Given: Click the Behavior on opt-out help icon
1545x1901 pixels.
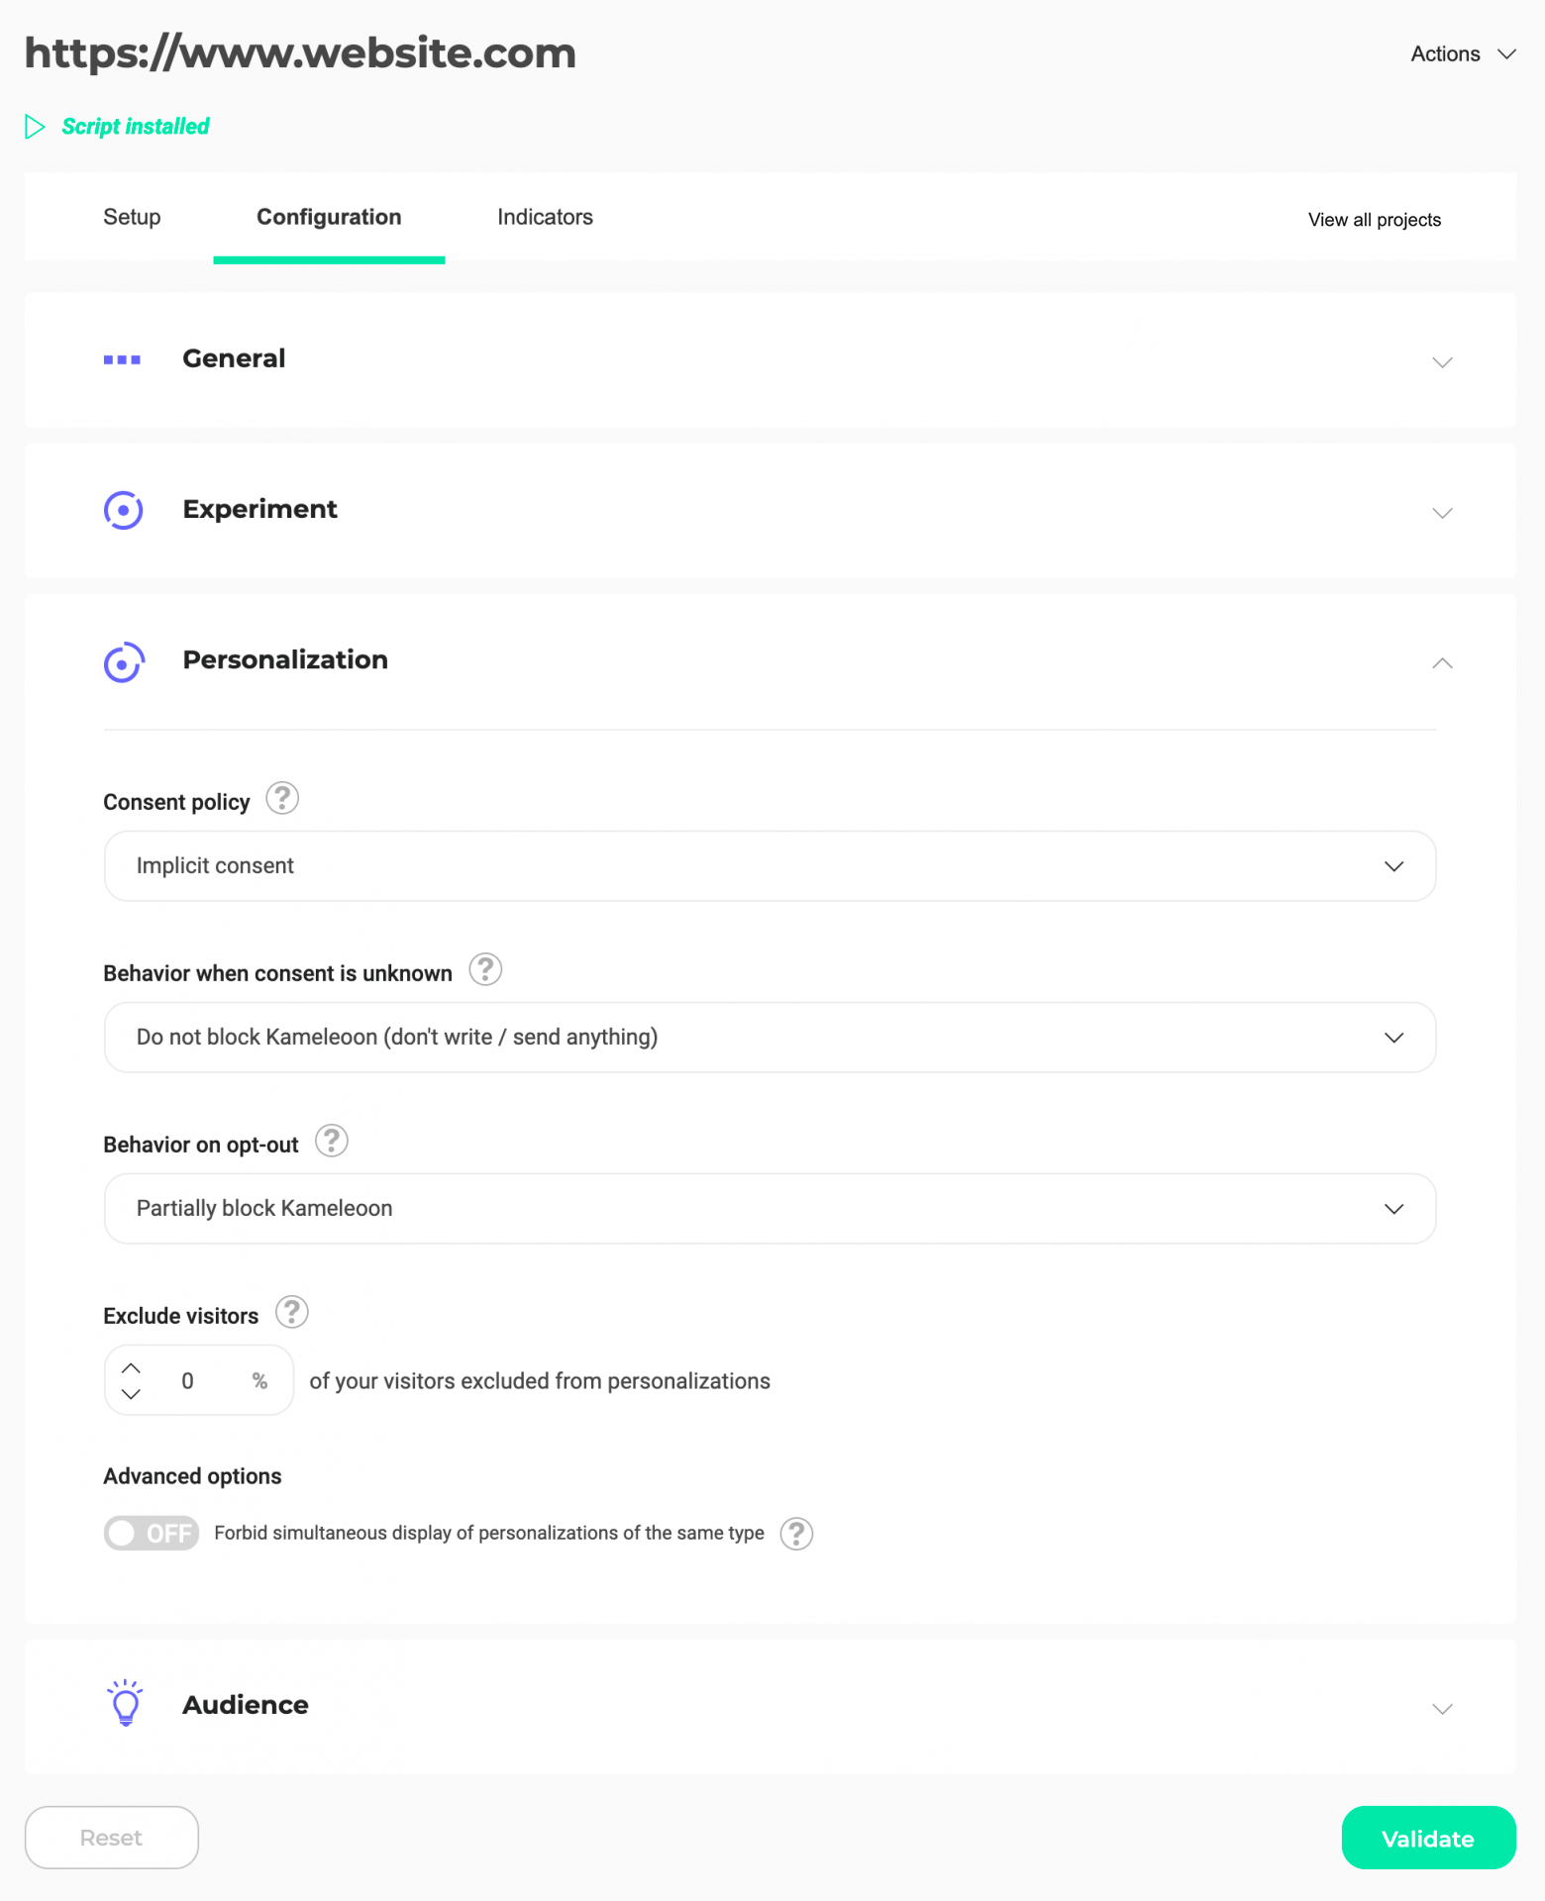Looking at the screenshot, I should (332, 1141).
